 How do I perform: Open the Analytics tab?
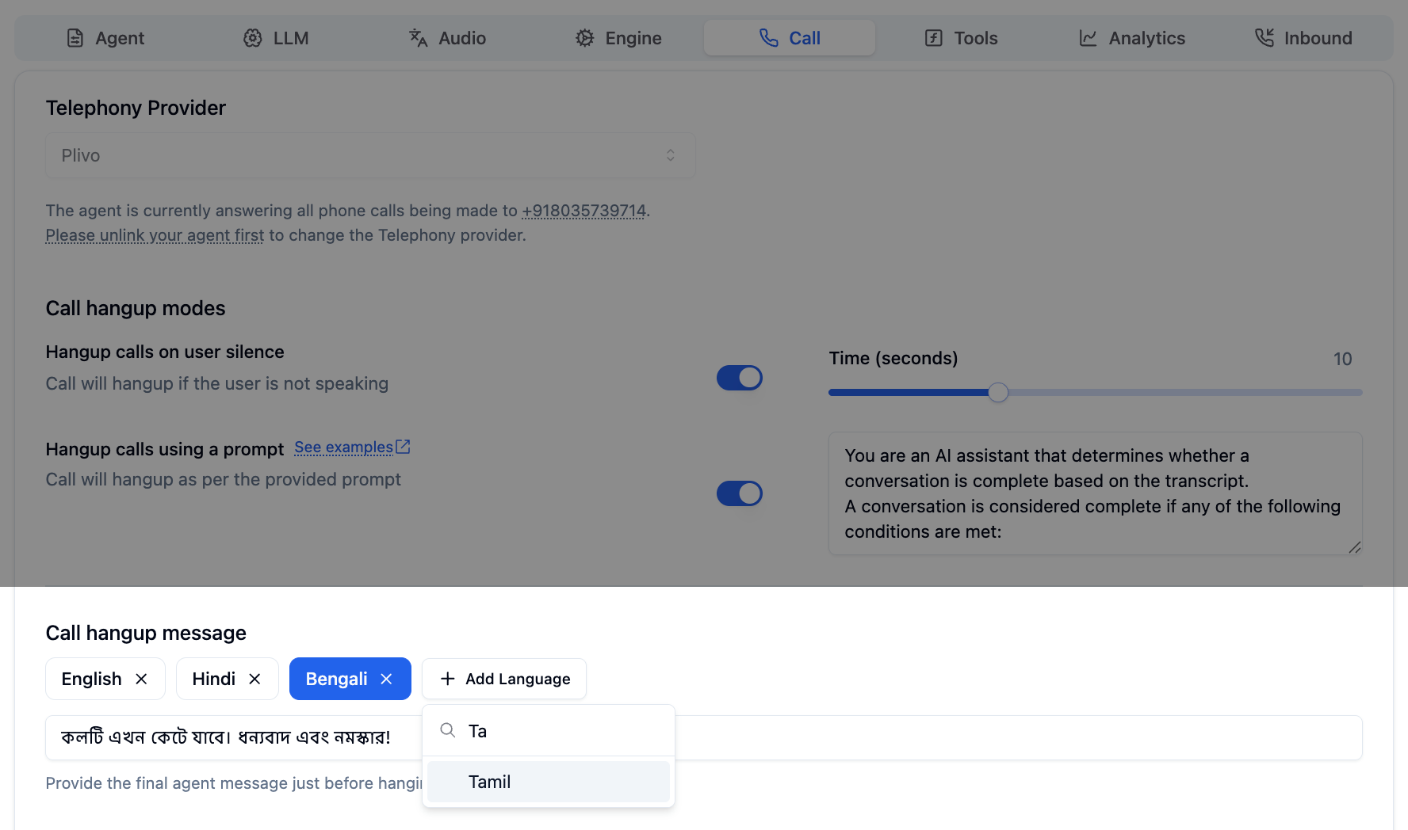[1131, 37]
